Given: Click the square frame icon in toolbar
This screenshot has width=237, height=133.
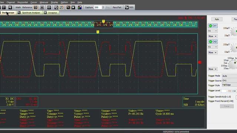Looking at the screenshot, I should tap(42, 7).
